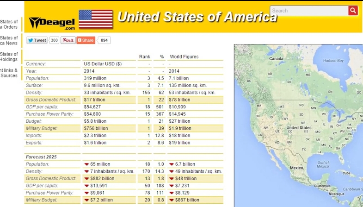Viewport: 363px width, 207px height.
Task: Click the world figure $1.9 trillion
Action: click(180, 128)
